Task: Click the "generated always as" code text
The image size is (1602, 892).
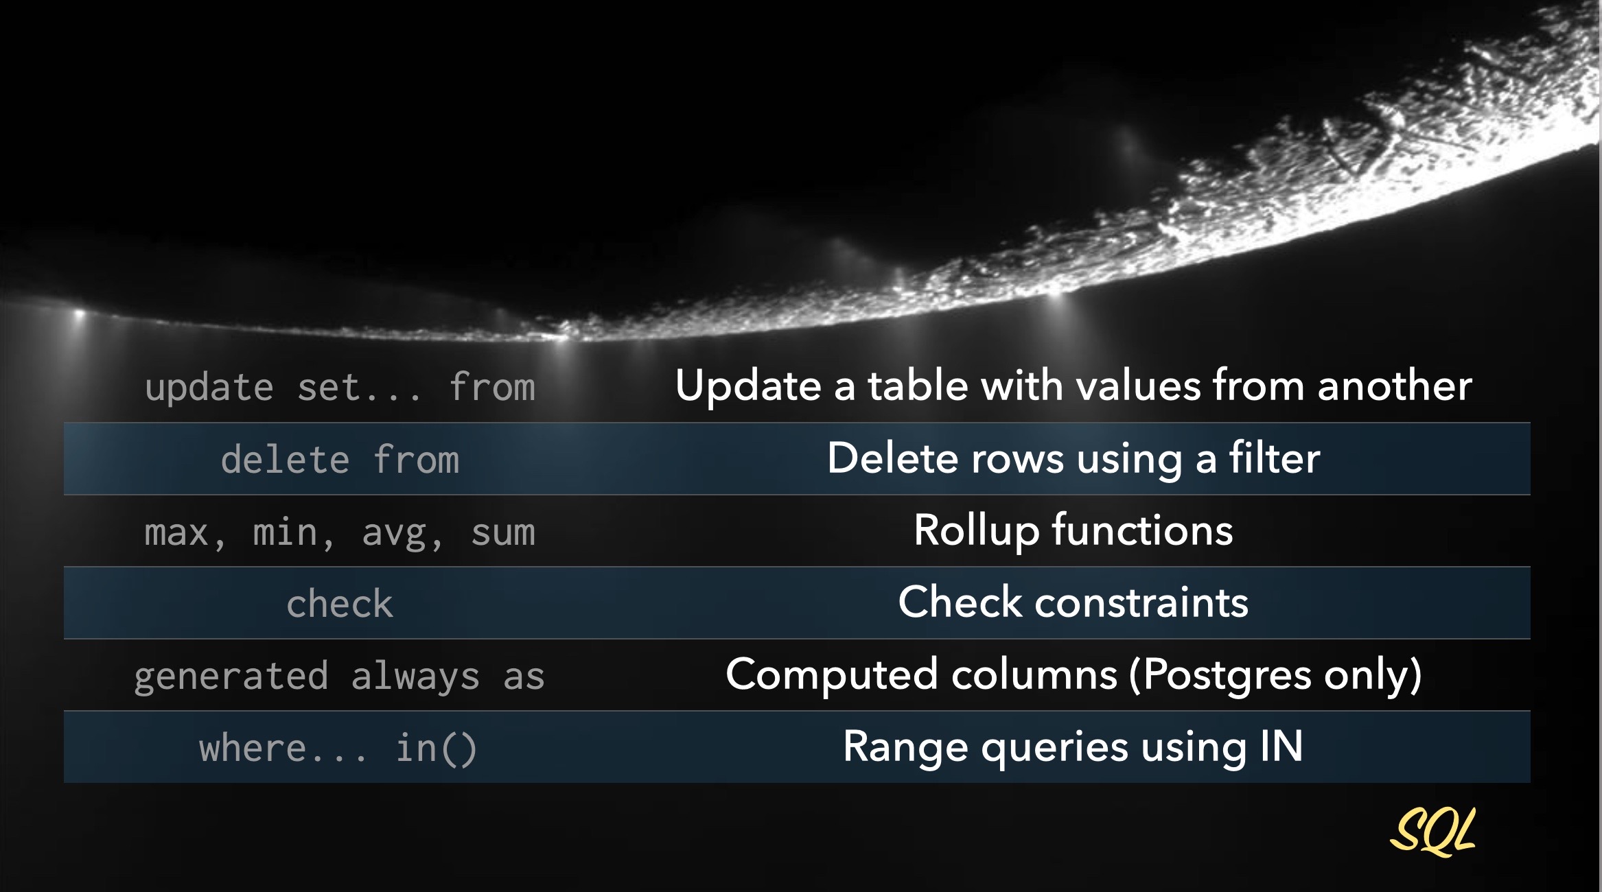Action: coord(340,677)
